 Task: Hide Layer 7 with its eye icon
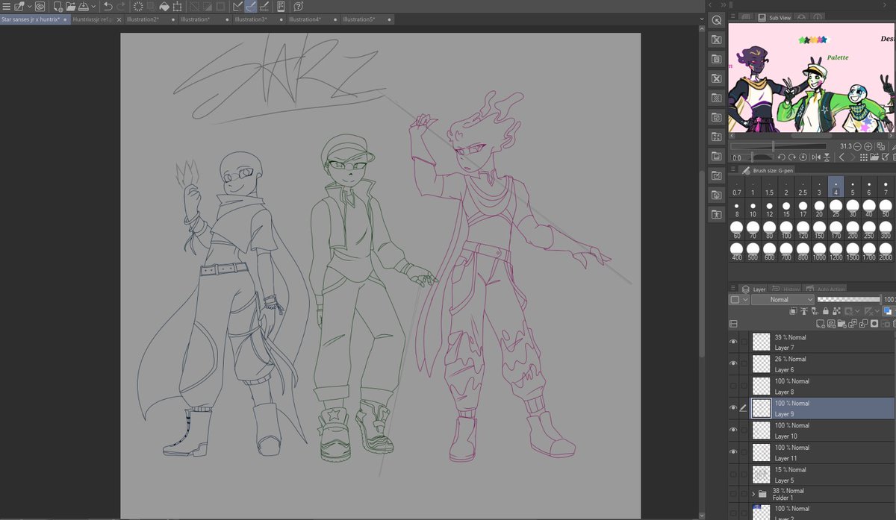733,342
